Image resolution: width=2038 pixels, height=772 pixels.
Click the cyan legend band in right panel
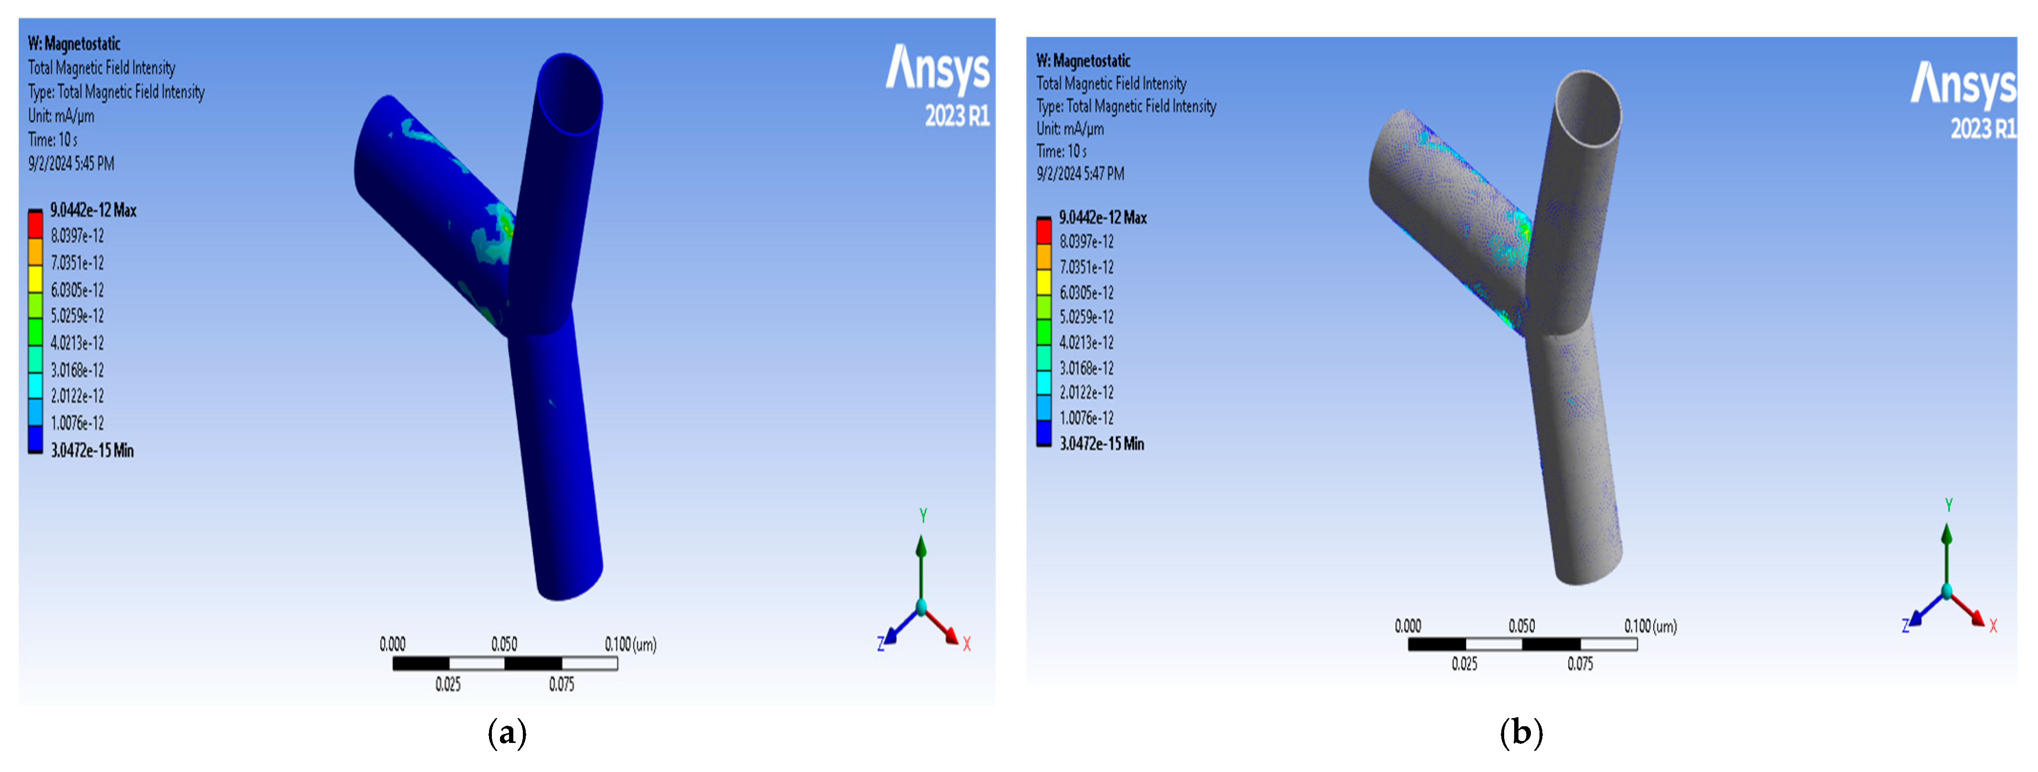click(x=1043, y=383)
